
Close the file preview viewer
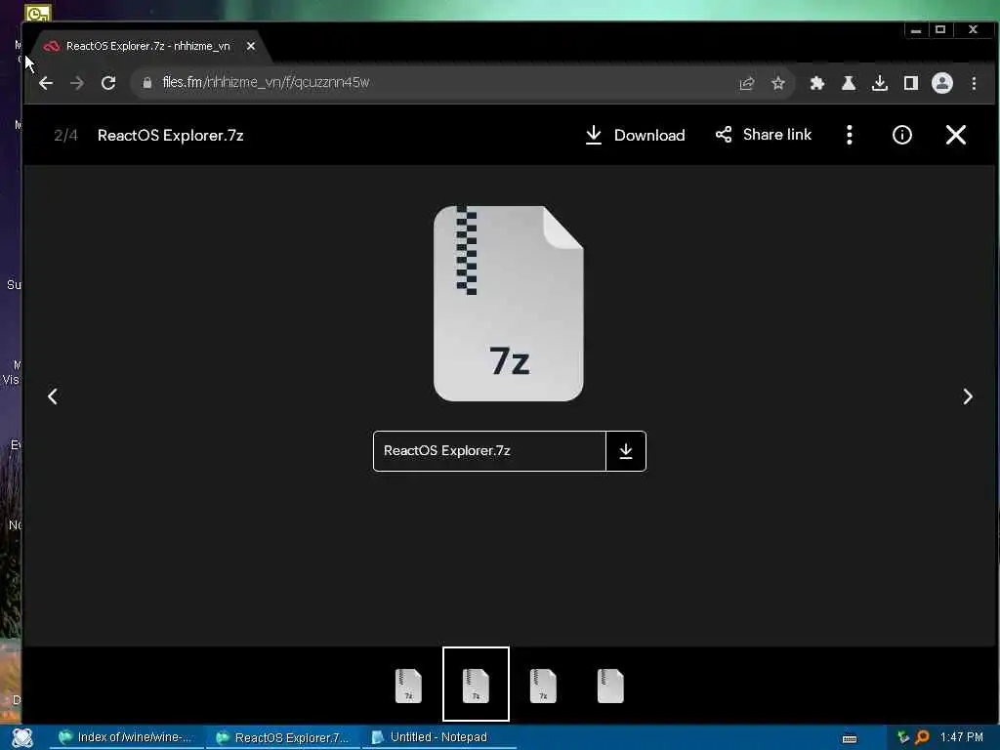(x=955, y=135)
